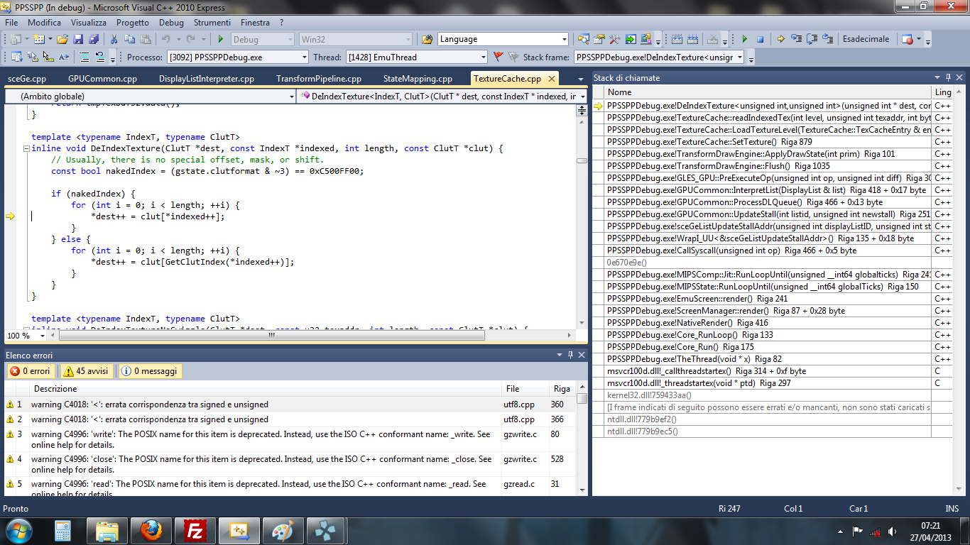Viewport: 970px width, 545px height.
Task: Toggle Esadecimale hexadecimal display
Action: point(866,39)
